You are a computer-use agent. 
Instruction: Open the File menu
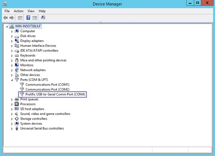(7, 11)
